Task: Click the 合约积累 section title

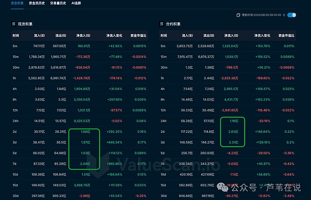Action: click(173, 24)
